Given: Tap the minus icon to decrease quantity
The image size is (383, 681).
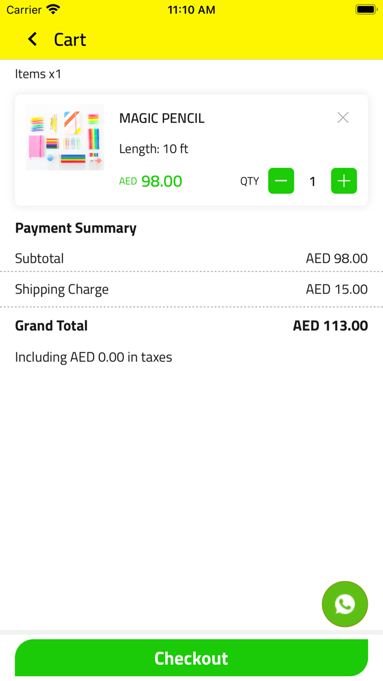Looking at the screenshot, I should pos(281,181).
